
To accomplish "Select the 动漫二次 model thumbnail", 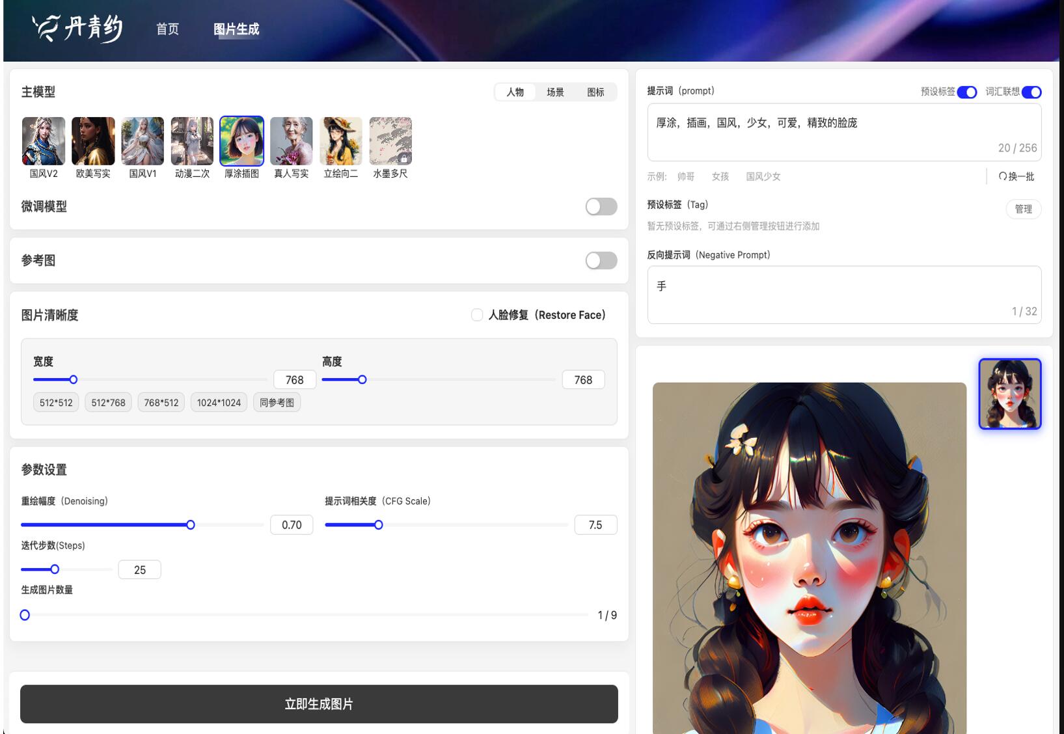I will (x=192, y=141).
